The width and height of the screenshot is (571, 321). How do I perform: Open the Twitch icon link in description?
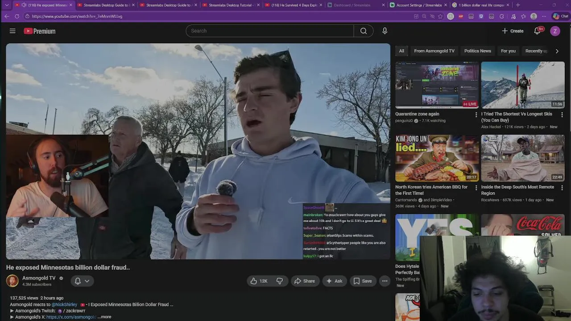[60, 311]
